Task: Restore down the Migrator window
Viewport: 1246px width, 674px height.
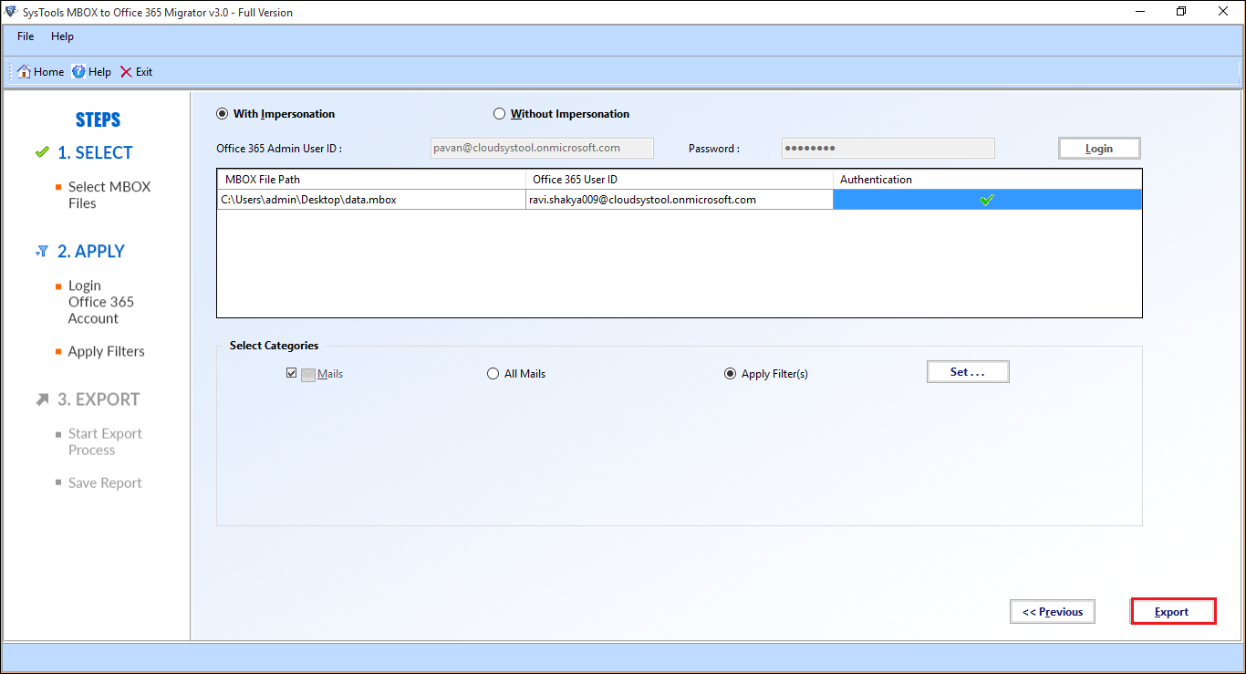Action: (1181, 12)
